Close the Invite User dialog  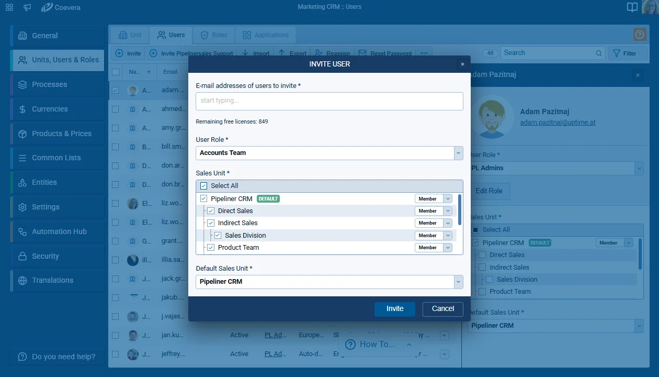tap(462, 64)
